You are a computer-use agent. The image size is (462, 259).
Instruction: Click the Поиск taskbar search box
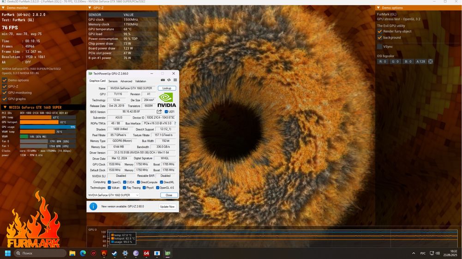(40, 253)
